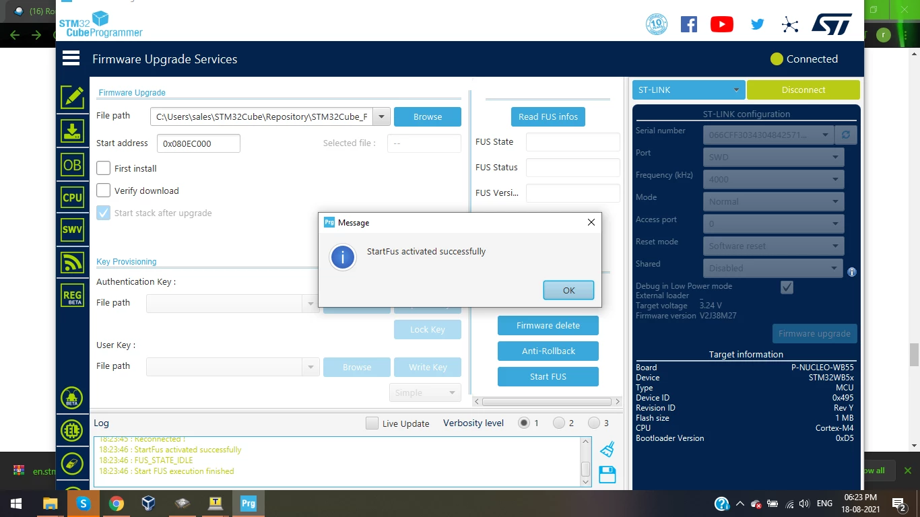Clear the log with broom icon
920x517 pixels.
tap(607, 449)
